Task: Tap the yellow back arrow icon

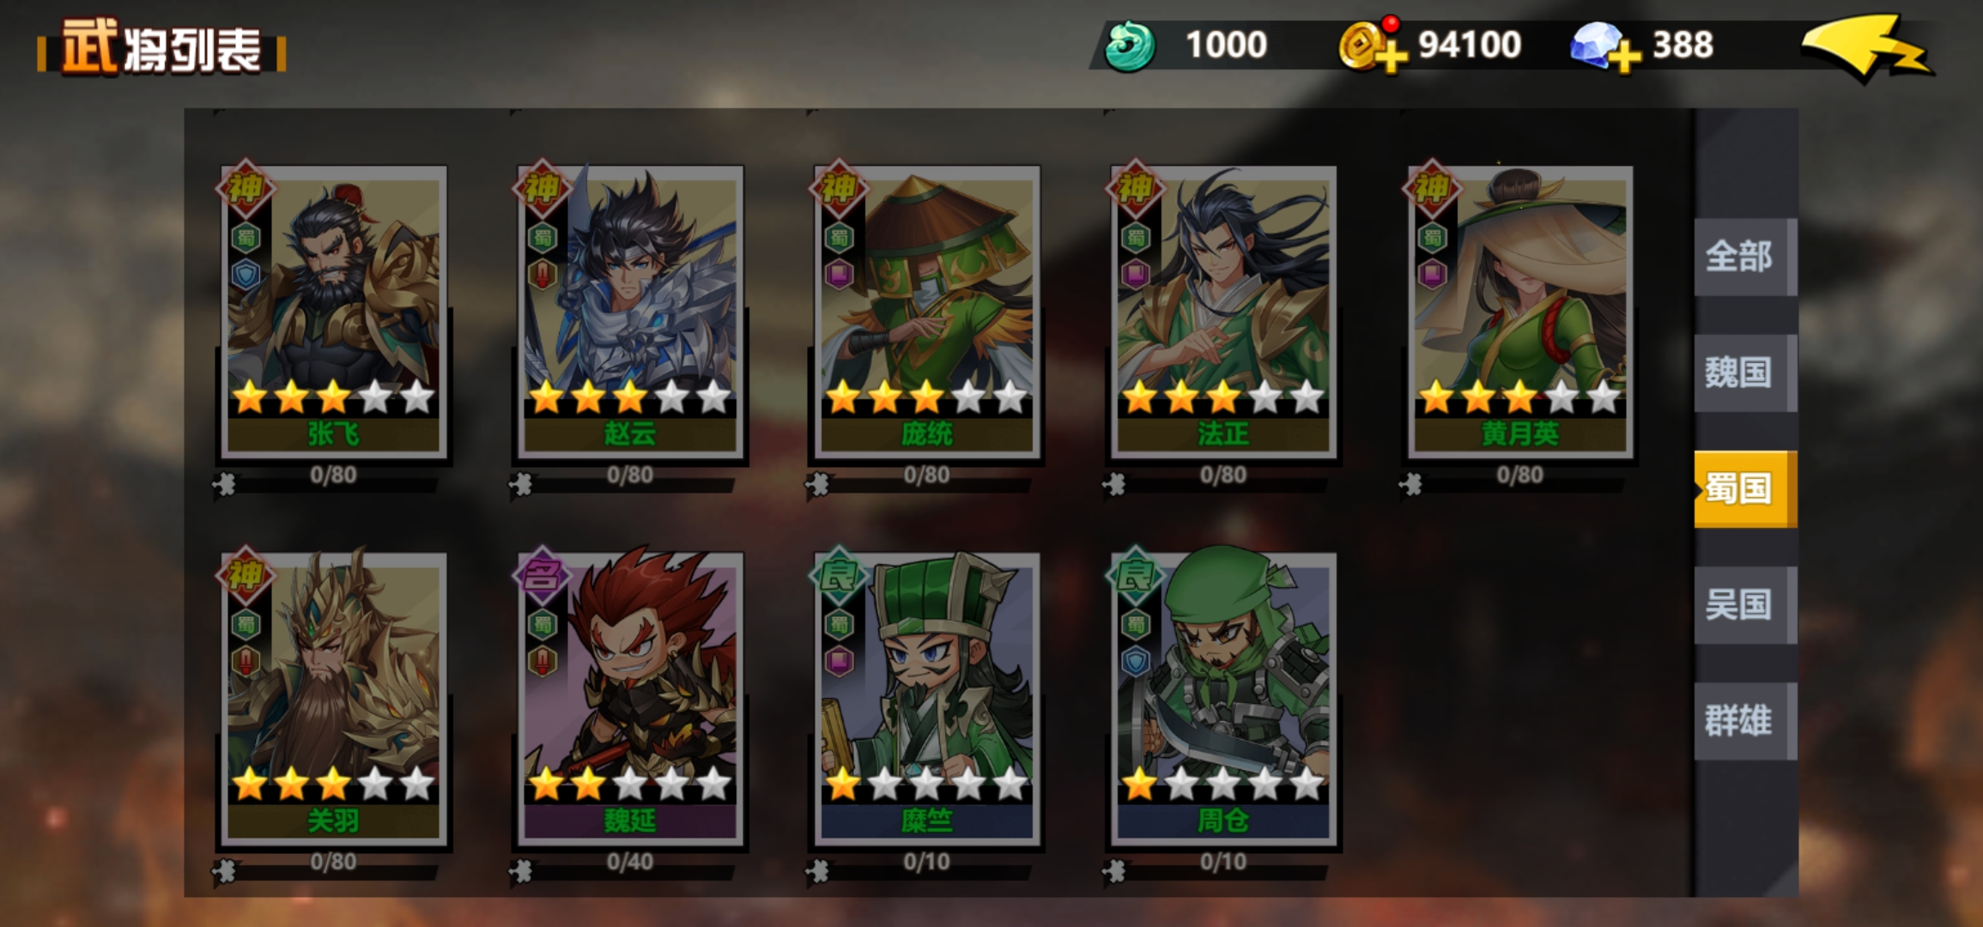Action: pos(1867,47)
